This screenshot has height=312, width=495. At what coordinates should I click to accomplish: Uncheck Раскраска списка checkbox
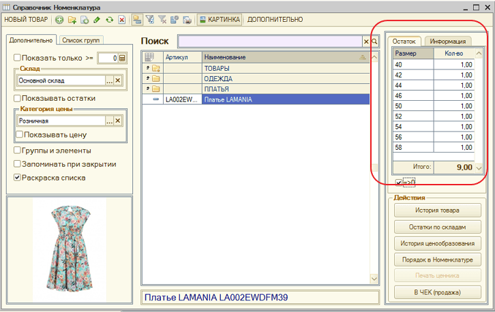pyautogui.click(x=17, y=178)
